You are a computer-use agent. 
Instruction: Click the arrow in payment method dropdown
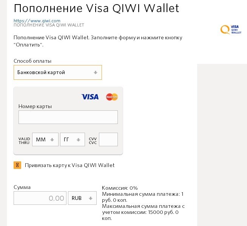95,73
